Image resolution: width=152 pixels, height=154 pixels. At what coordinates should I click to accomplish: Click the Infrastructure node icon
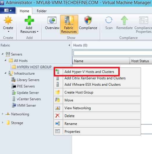[x=11, y=73]
